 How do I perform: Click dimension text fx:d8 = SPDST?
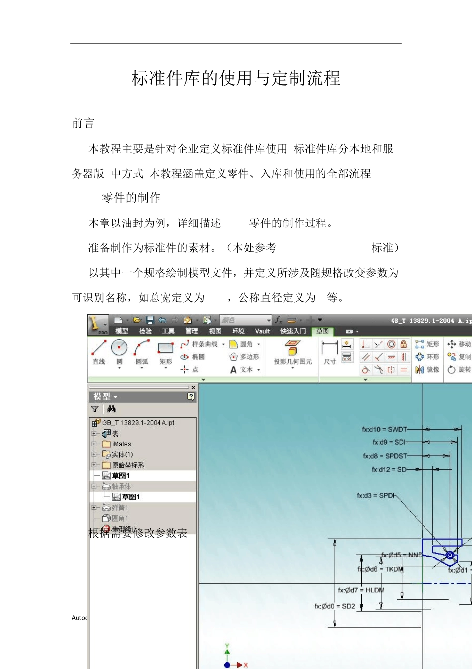tap(385, 456)
